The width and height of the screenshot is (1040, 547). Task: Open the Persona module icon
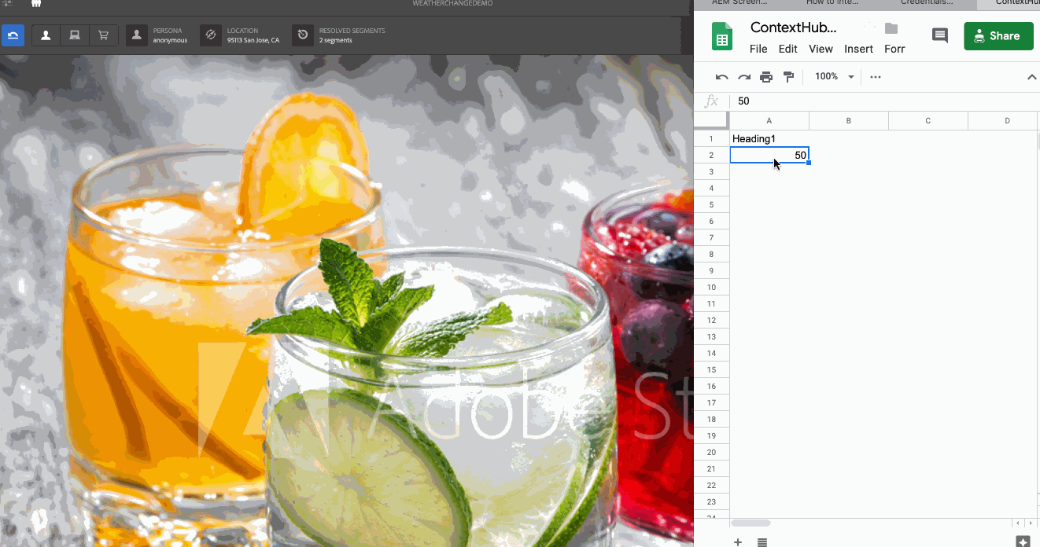pyautogui.click(x=137, y=35)
